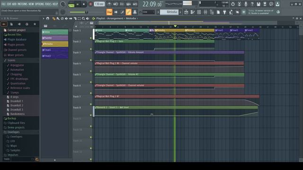The image size is (303, 170).
Task: Select the Final1 pattern in picker
Action: [55, 50]
